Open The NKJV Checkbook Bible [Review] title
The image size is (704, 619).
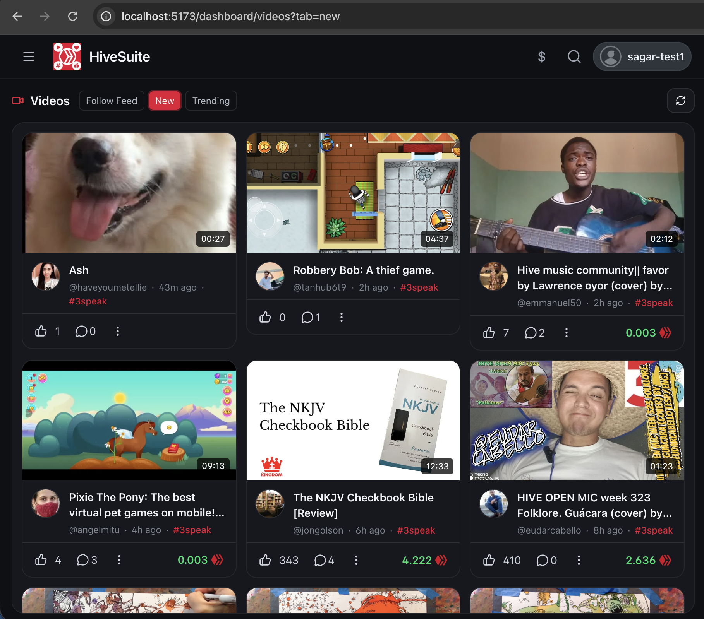point(363,505)
